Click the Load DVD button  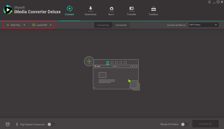pos(40,25)
